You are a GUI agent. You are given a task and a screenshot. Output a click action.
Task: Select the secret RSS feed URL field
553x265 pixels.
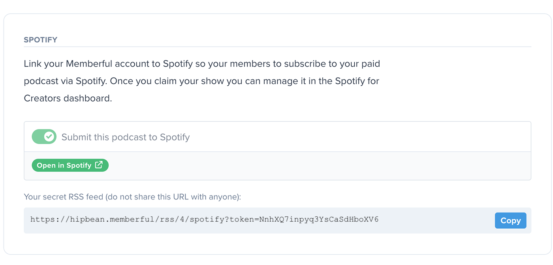pyautogui.click(x=277, y=220)
